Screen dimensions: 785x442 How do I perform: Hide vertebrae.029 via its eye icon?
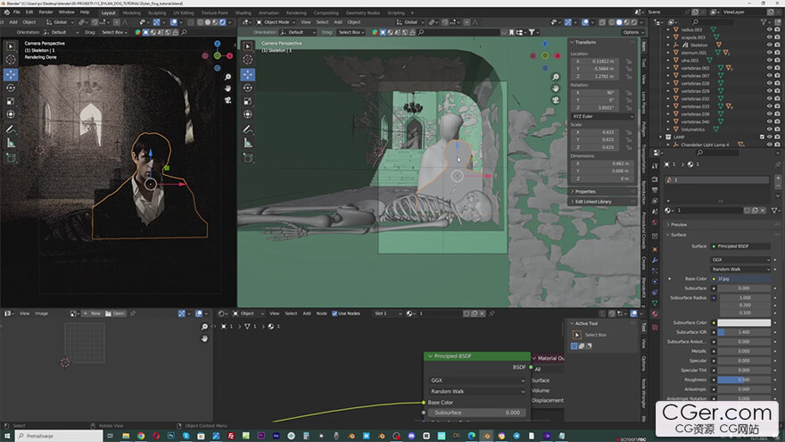pyautogui.click(x=769, y=91)
